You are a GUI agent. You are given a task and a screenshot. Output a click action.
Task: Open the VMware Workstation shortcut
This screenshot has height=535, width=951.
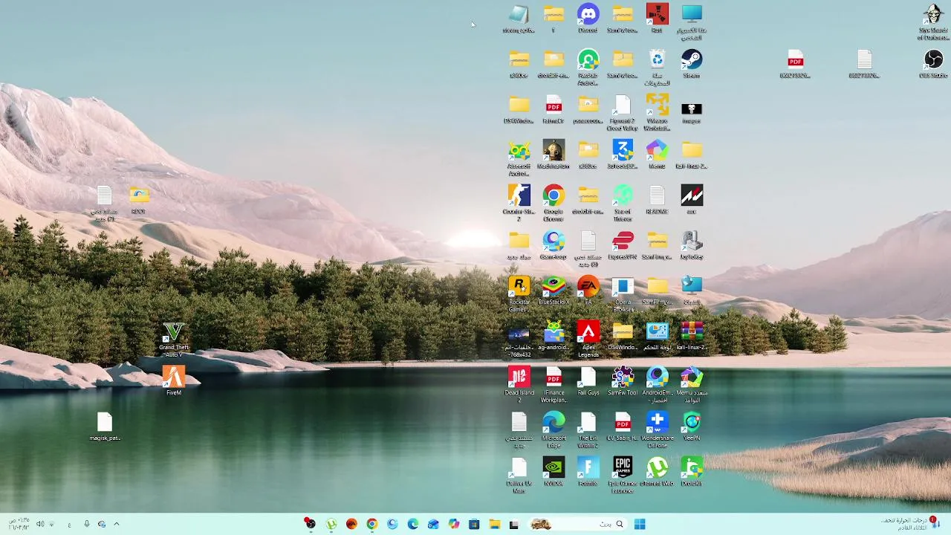click(657, 113)
